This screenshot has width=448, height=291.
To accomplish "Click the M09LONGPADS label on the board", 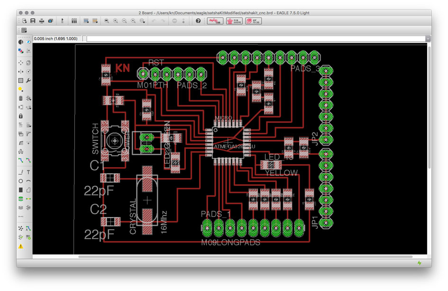I will coord(230,243).
